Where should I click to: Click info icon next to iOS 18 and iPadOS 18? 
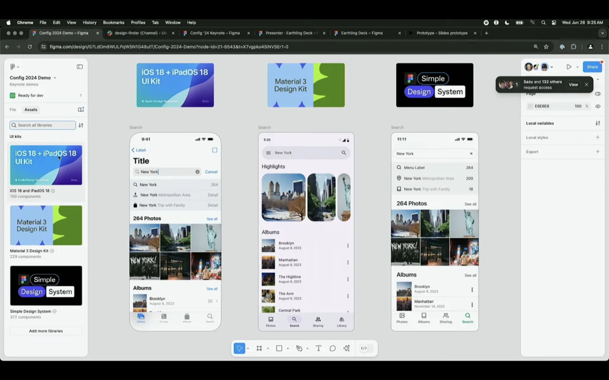[x=53, y=191]
